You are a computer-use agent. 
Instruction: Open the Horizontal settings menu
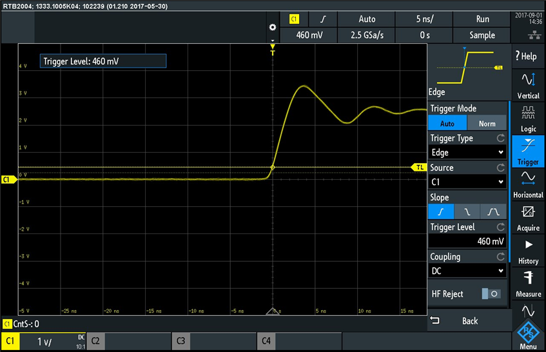coord(528,184)
